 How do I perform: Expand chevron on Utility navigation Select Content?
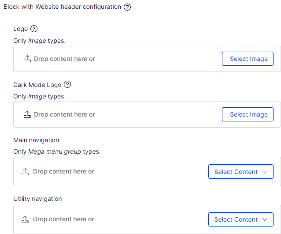point(265,219)
